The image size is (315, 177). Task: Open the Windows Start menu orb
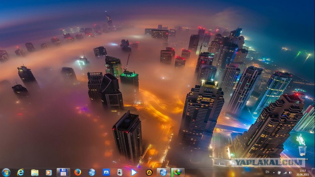[6, 173]
